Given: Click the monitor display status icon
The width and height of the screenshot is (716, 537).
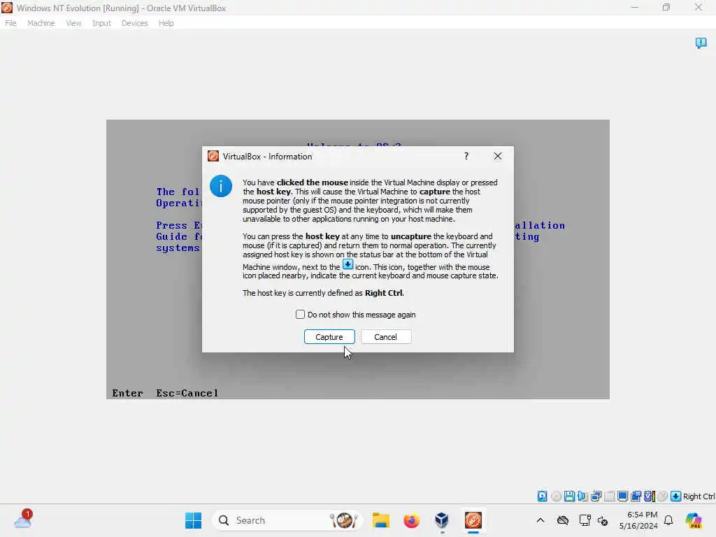Looking at the screenshot, I should [622, 496].
